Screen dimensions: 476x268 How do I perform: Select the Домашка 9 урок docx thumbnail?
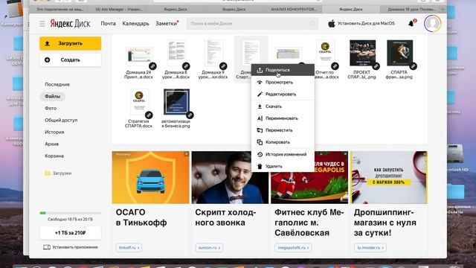point(213,53)
